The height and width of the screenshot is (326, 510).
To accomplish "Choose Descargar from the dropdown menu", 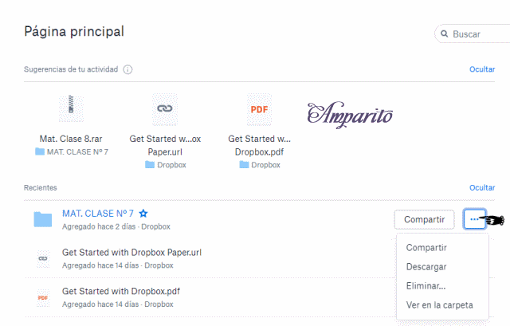I will pos(426,266).
